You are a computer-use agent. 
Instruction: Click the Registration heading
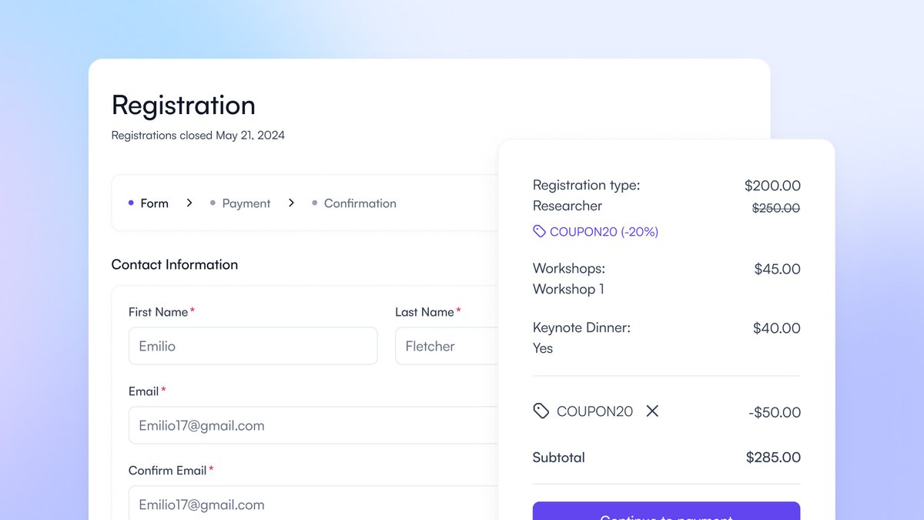(183, 105)
